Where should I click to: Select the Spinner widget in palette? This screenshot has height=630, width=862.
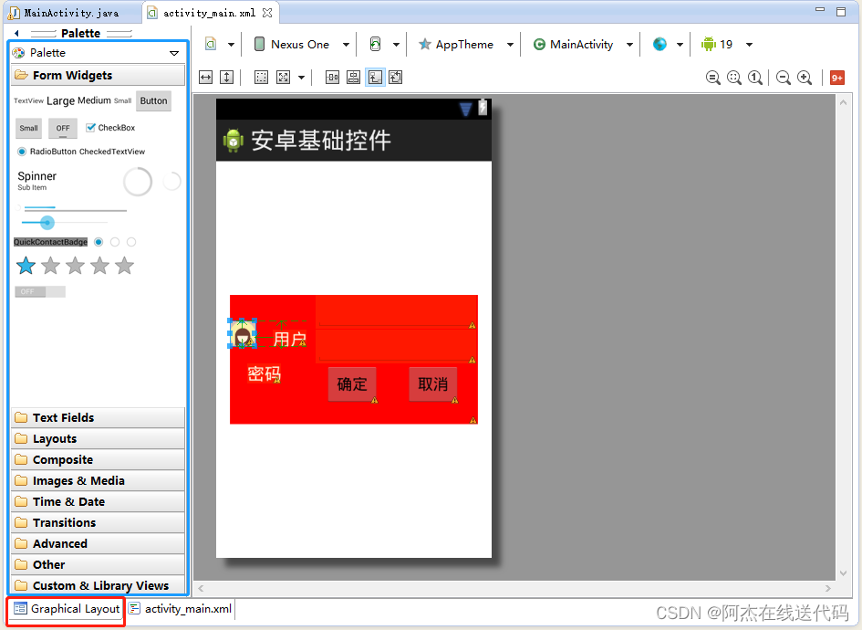click(x=36, y=181)
